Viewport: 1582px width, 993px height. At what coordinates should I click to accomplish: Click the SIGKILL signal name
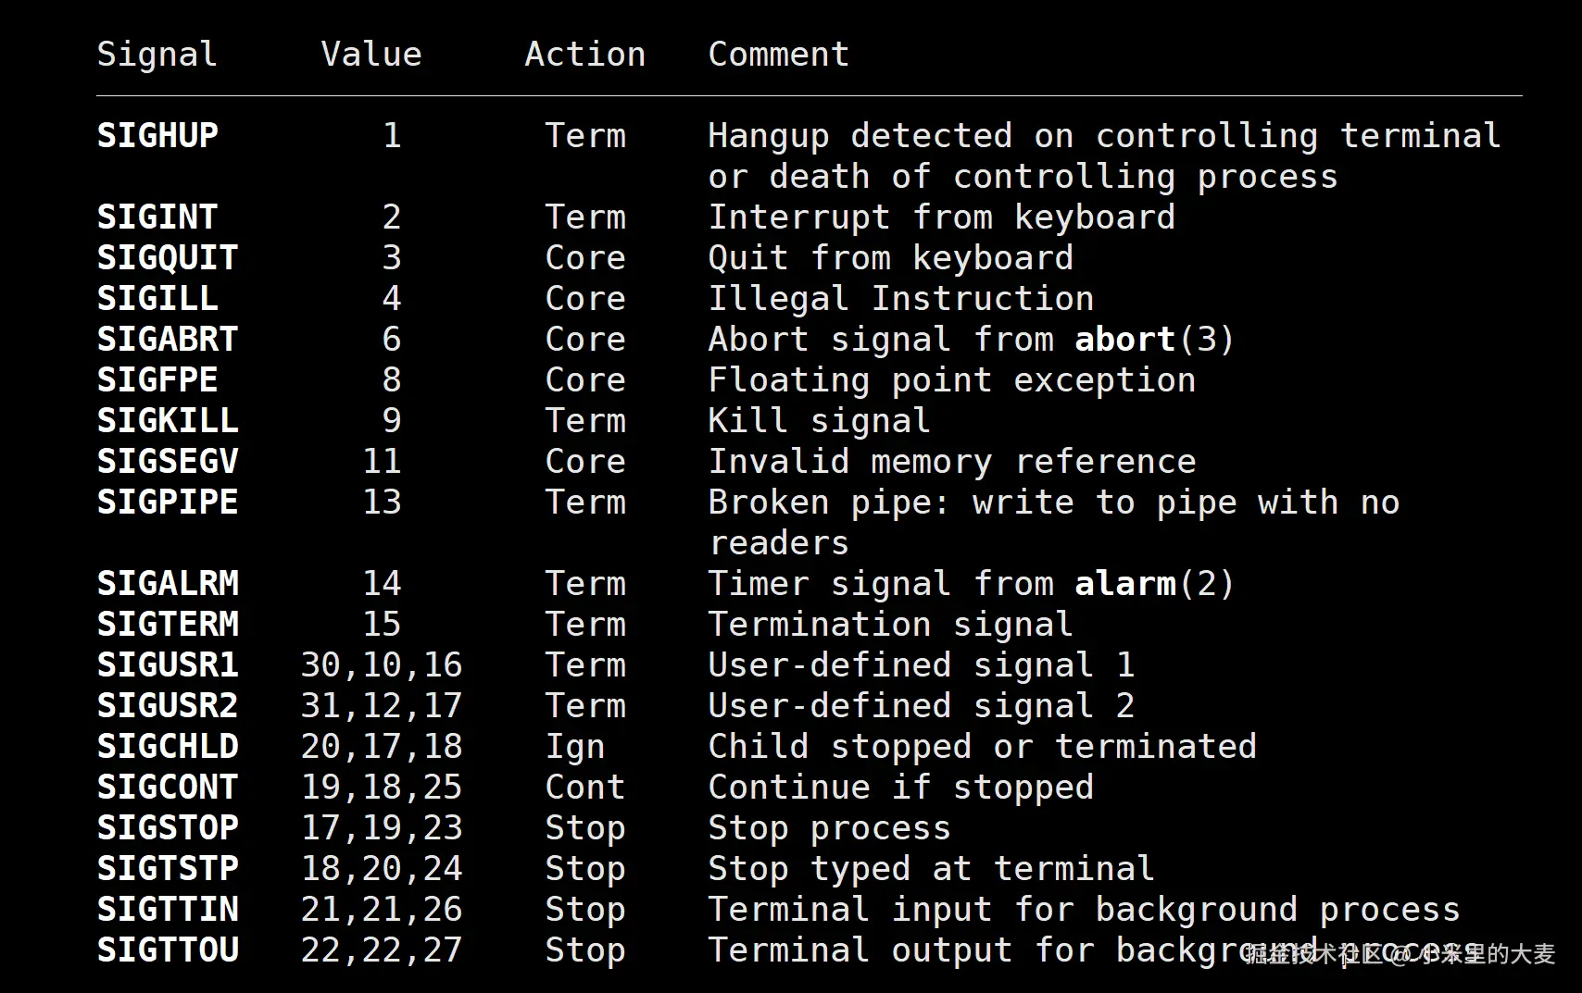point(168,421)
